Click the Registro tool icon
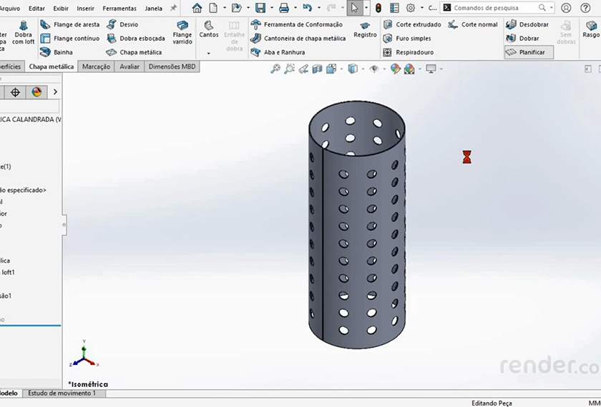The image size is (601, 407). (365, 26)
